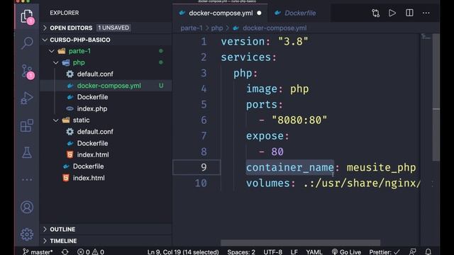Open the Testing flask view
The image size is (454, 255).
point(27,152)
